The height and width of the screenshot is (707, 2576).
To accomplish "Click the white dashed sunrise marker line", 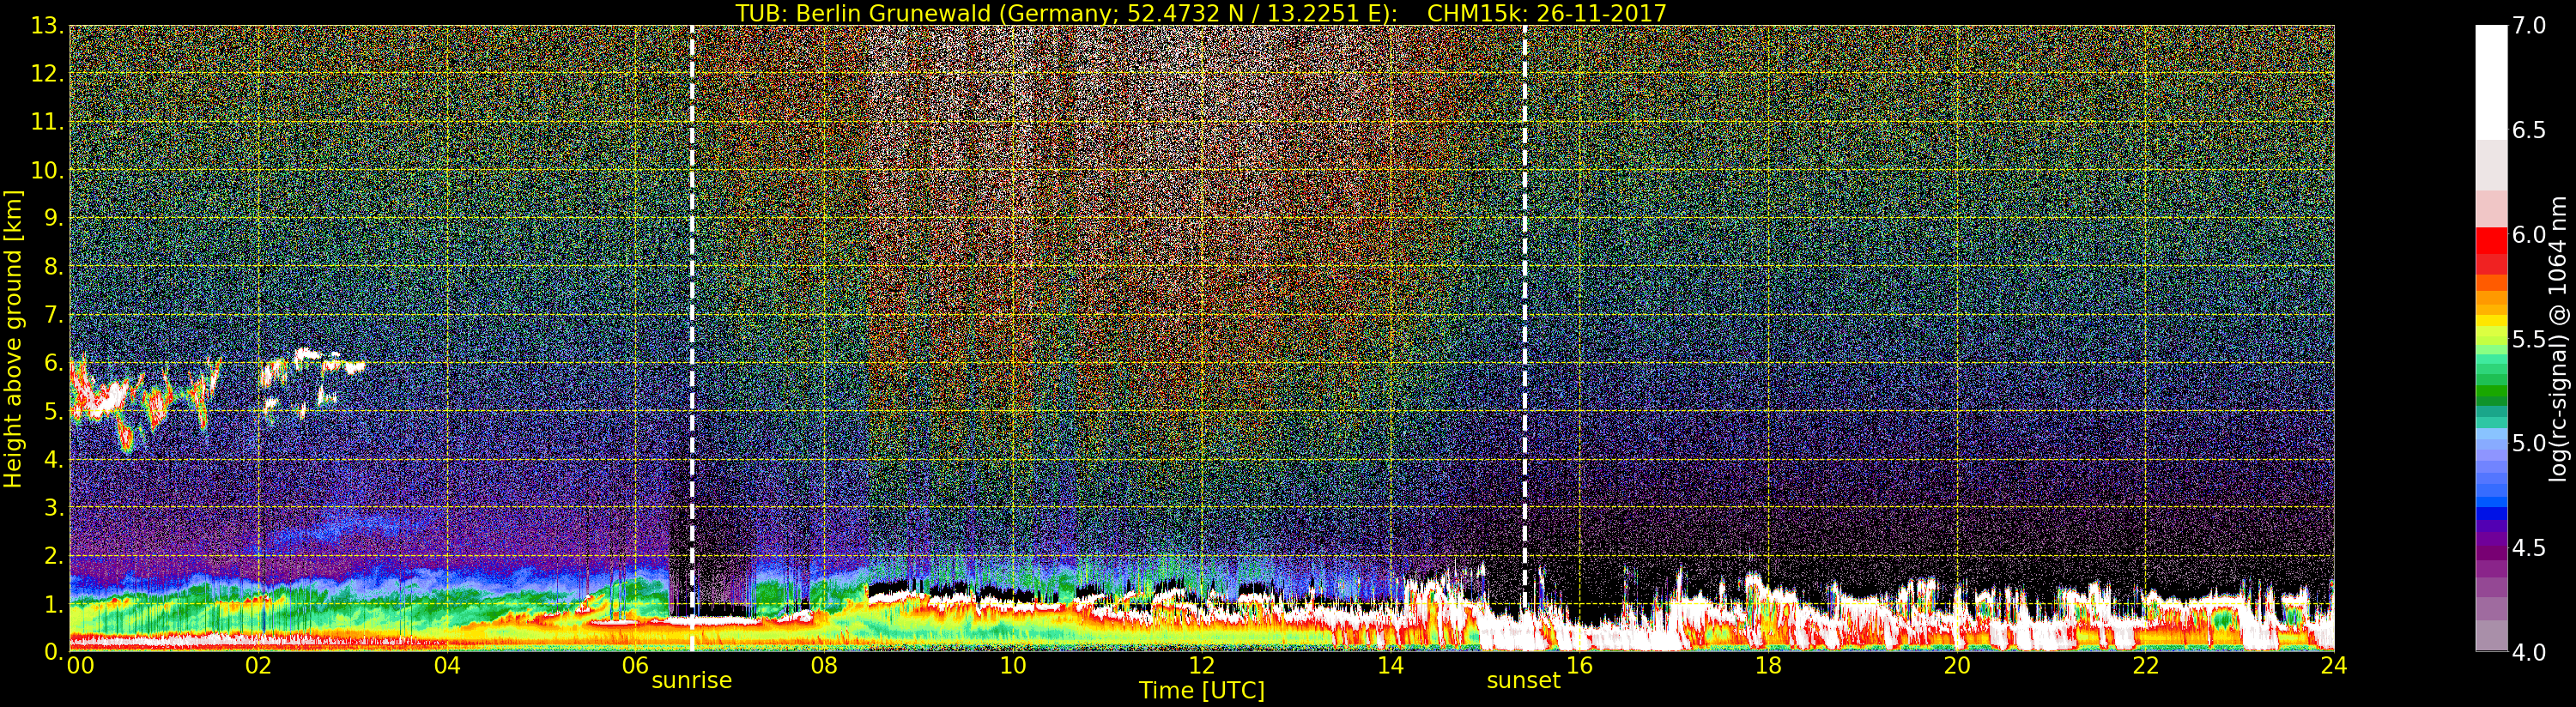I will (x=692, y=338).
